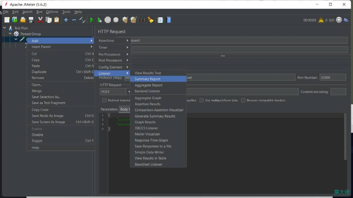Open the Post Processors submenu
The height and width of the screenshot is (198, 353).
pos(112,60)
